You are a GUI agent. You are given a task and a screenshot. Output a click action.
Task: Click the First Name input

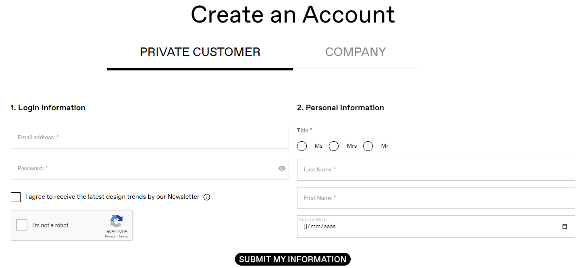pyautogui.click(x=436, y=198)
